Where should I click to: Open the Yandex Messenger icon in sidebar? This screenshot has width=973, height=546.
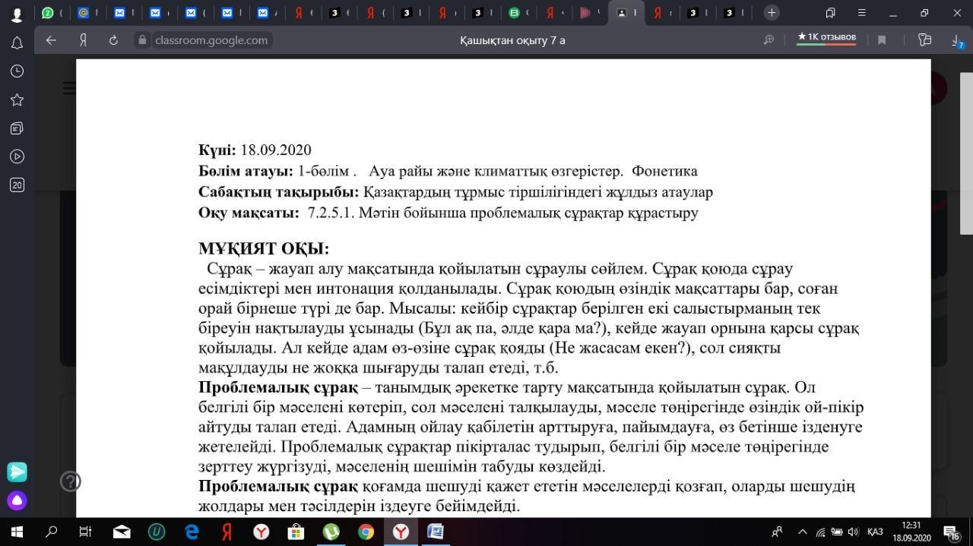click(x=17, y=472)
